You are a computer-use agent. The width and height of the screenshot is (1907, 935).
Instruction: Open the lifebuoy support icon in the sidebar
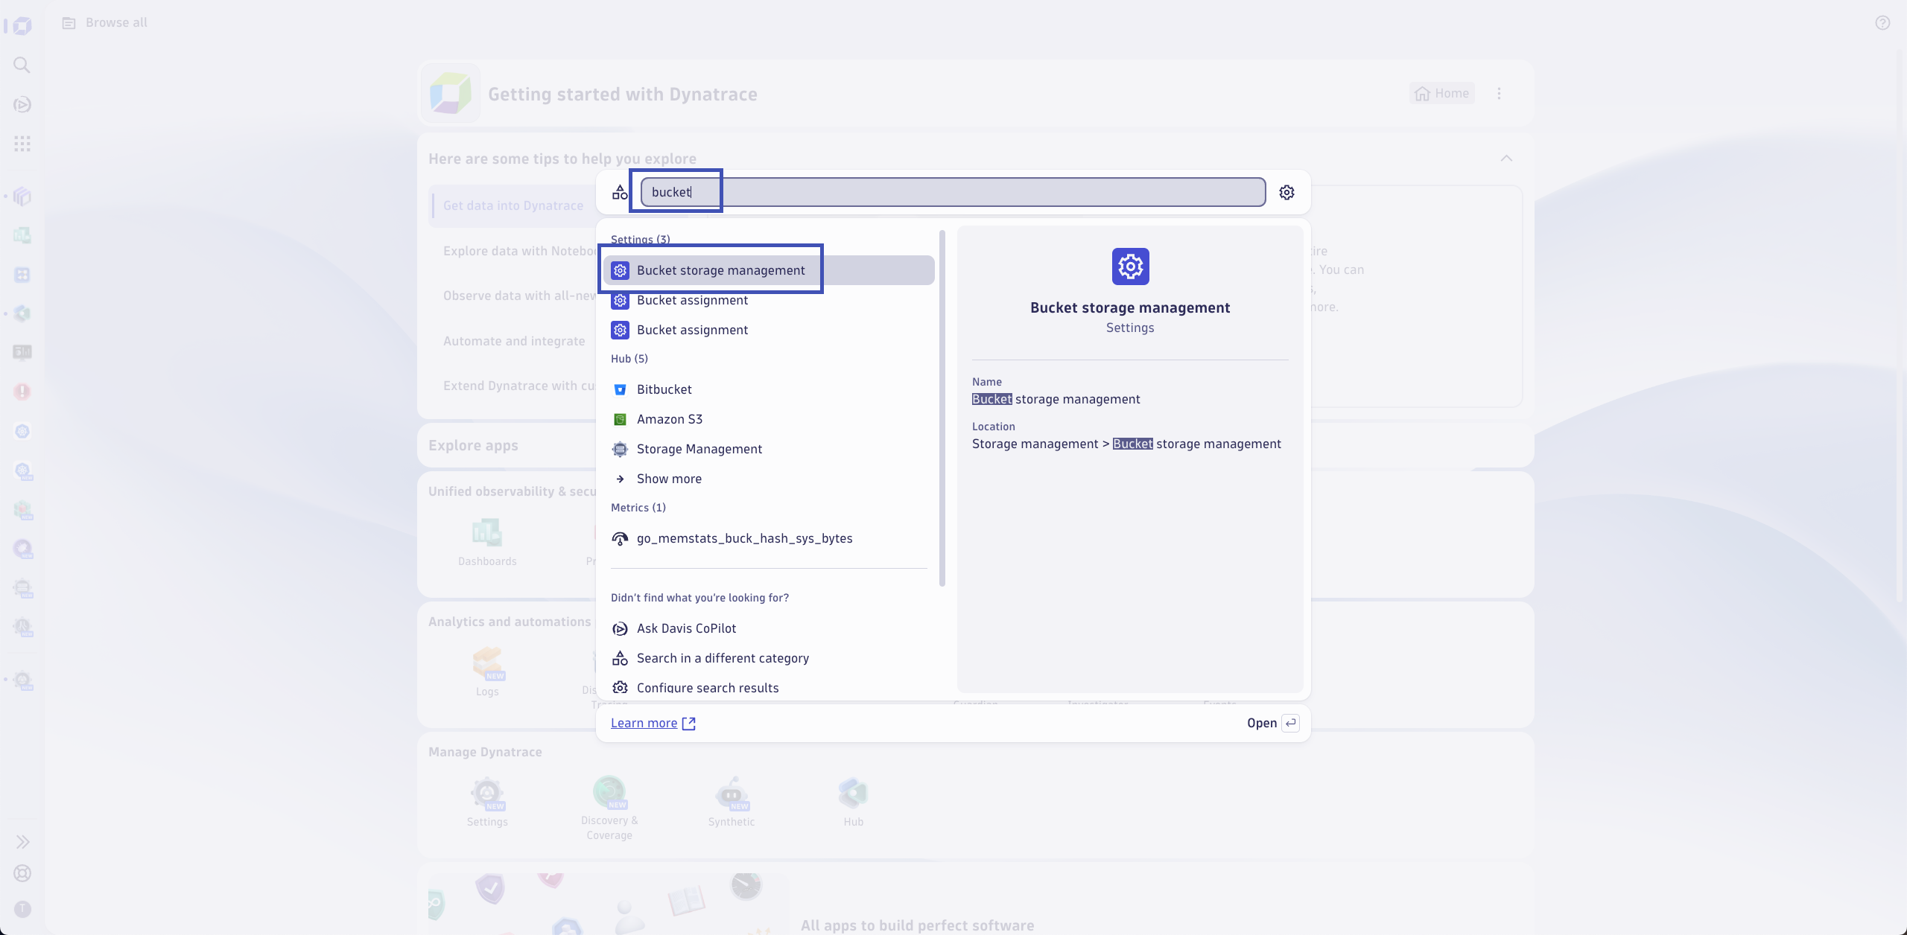[x=22, y=873]
